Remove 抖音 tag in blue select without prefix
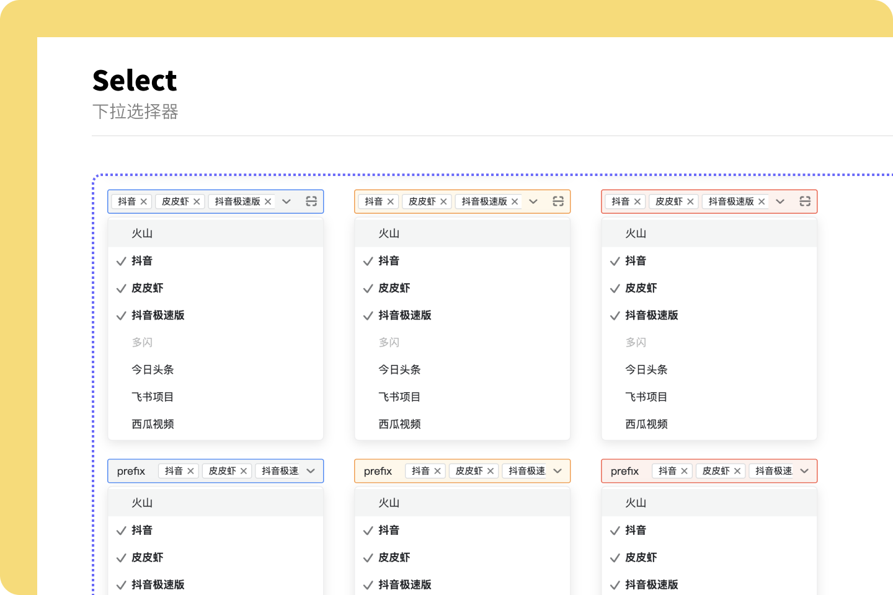The height and width of the screenshot is (595, 893). click(144, 201)
